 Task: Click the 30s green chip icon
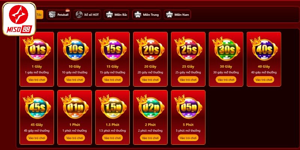click(226, 49)
